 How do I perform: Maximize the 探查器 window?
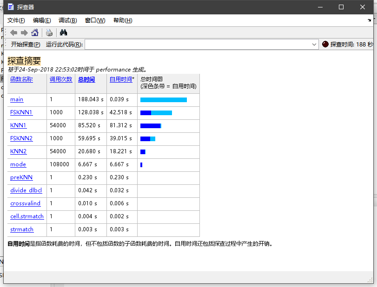point(341,7)
